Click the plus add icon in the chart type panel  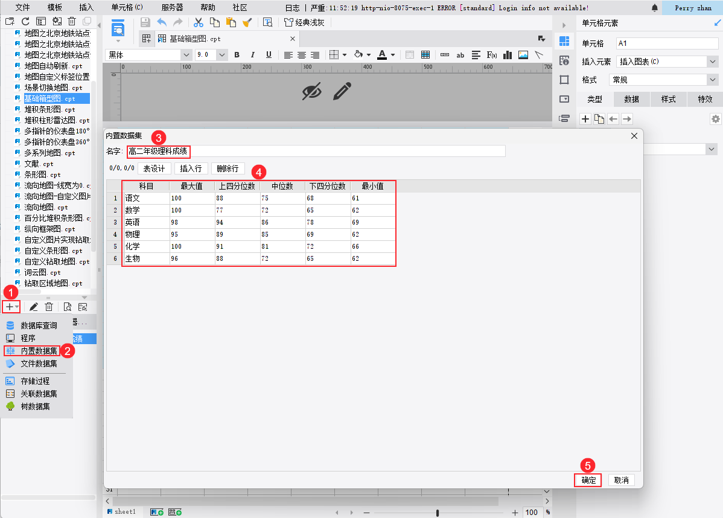click(585, 119)
